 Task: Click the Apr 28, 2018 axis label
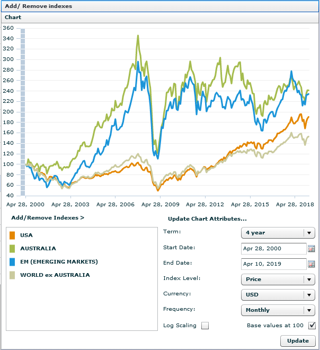pos(295,205)
